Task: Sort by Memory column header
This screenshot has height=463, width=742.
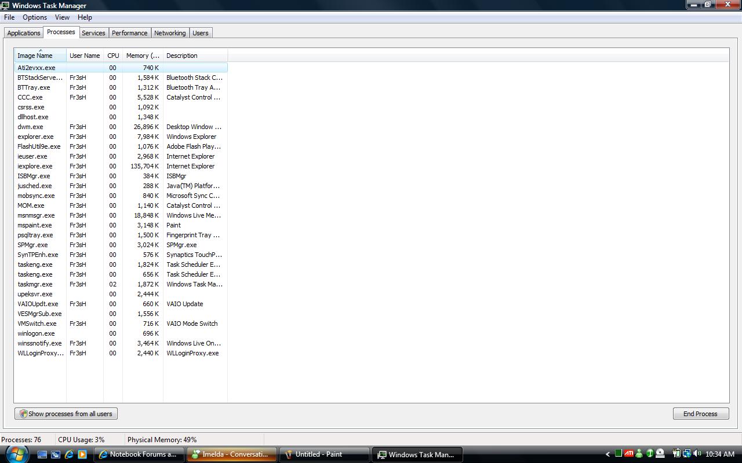Action: pos(143,56)
